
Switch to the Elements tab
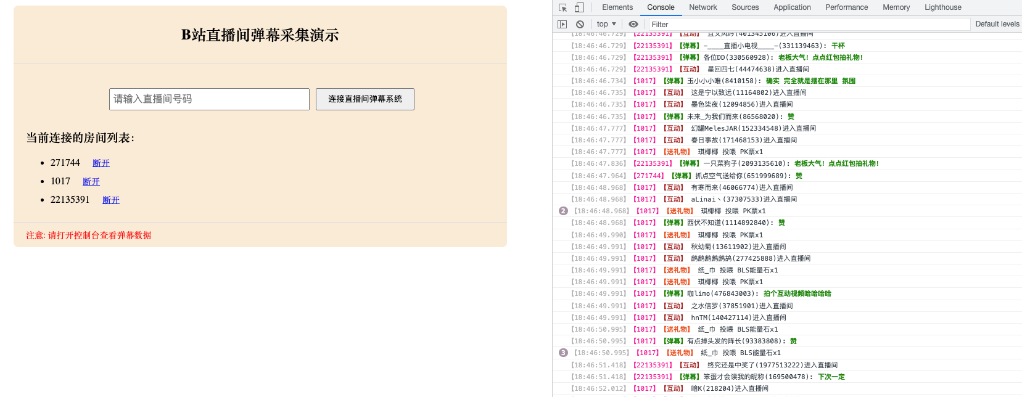[x=617, y=7]
